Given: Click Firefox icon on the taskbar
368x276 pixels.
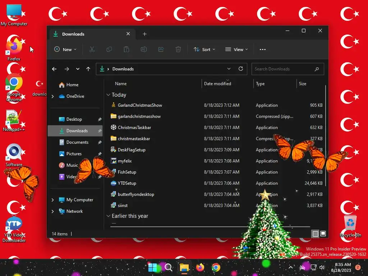Looking at the screenshot, I should tap(200, 267).
